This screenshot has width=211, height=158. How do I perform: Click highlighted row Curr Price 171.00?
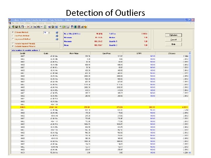click(120, 107)
